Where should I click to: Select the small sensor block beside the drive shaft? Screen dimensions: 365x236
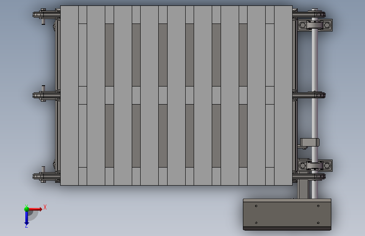coord(309,142)
